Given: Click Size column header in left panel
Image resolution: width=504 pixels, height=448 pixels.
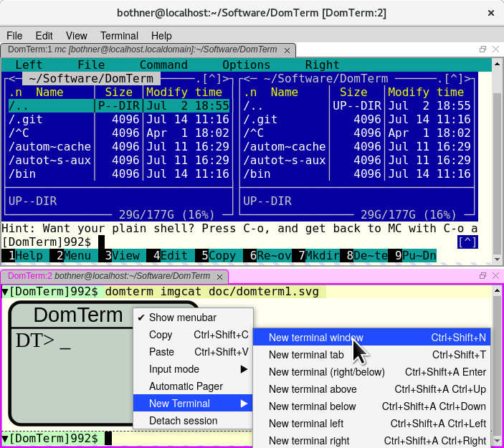Looking at the screenshot, I should (x=118, y=92).
